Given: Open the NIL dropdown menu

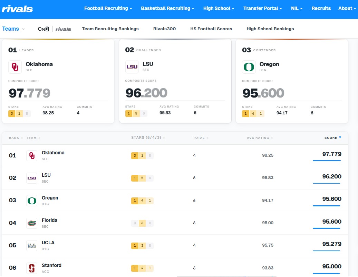Looking at the screenshot, I should point(297,8).
